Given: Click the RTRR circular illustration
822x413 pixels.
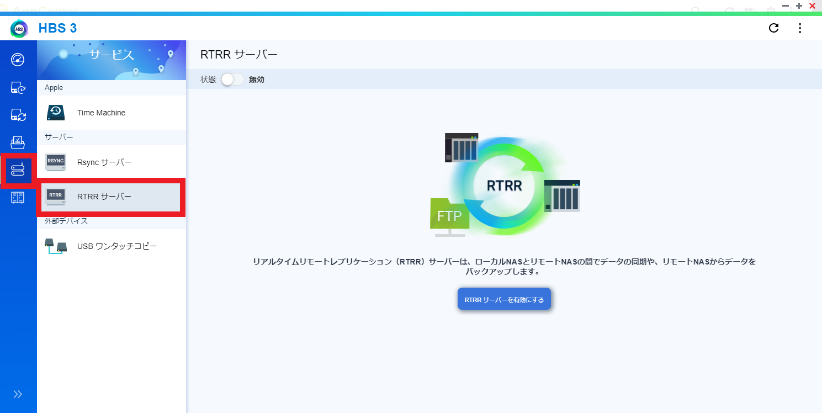Looking at the screenshot, I should tap(504, 186).
